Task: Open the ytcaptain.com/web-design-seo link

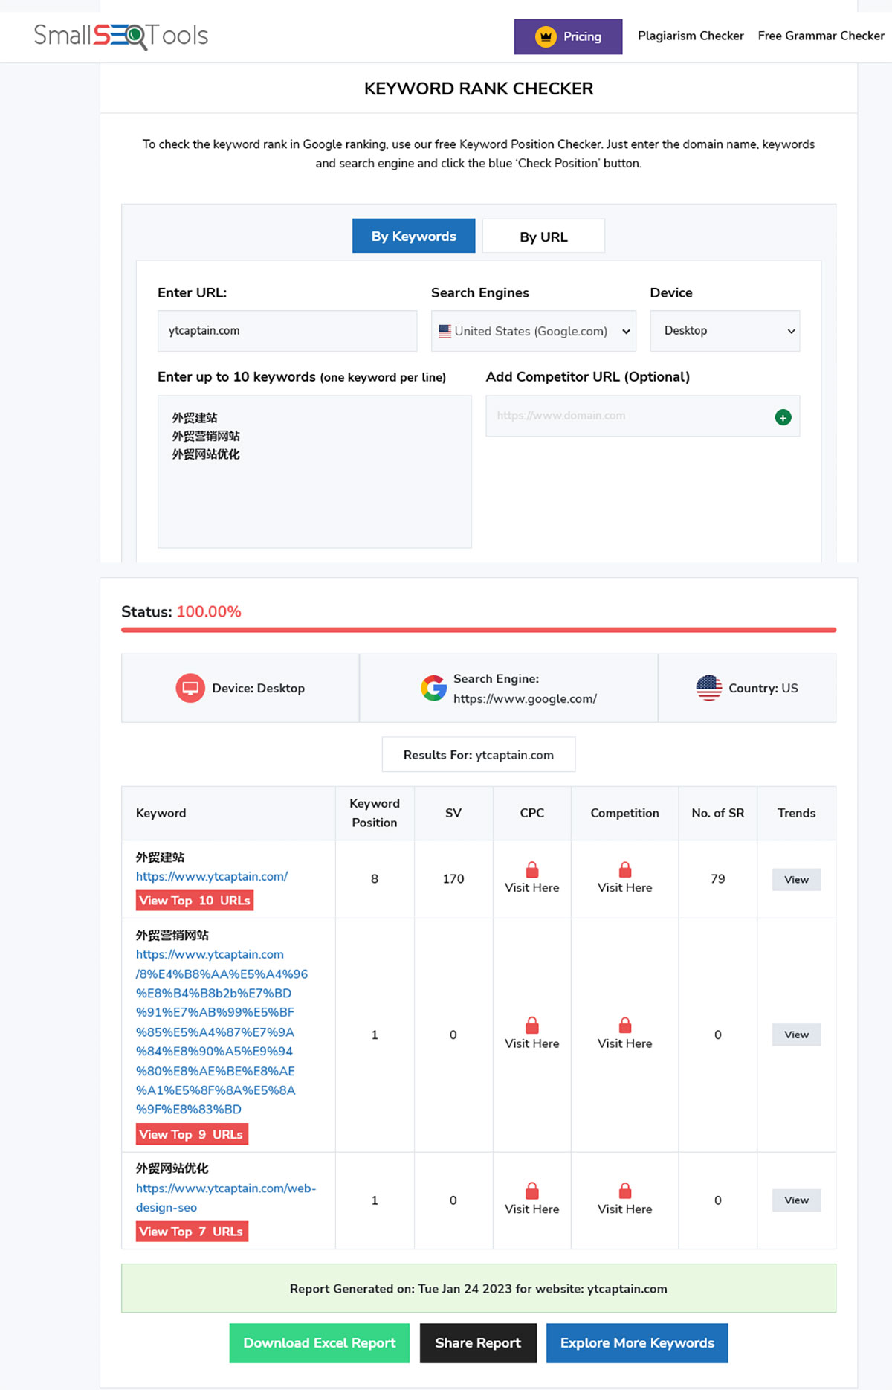Action: click(x=226, y=1197)
